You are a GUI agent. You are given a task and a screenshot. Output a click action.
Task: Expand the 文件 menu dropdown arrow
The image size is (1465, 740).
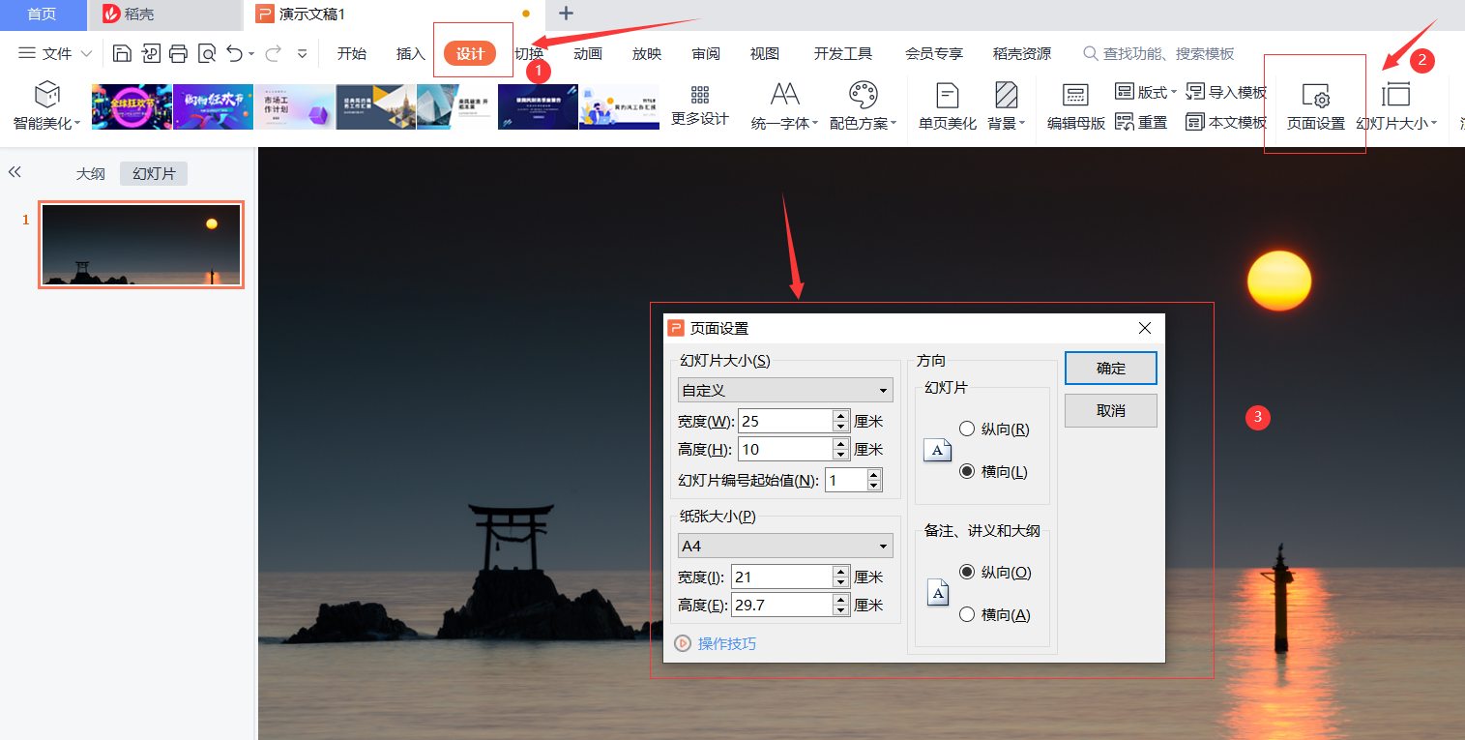(86, 54)
